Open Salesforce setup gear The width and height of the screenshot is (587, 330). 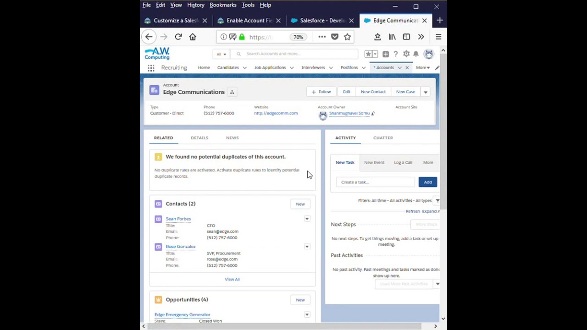[x=406, y=54]
